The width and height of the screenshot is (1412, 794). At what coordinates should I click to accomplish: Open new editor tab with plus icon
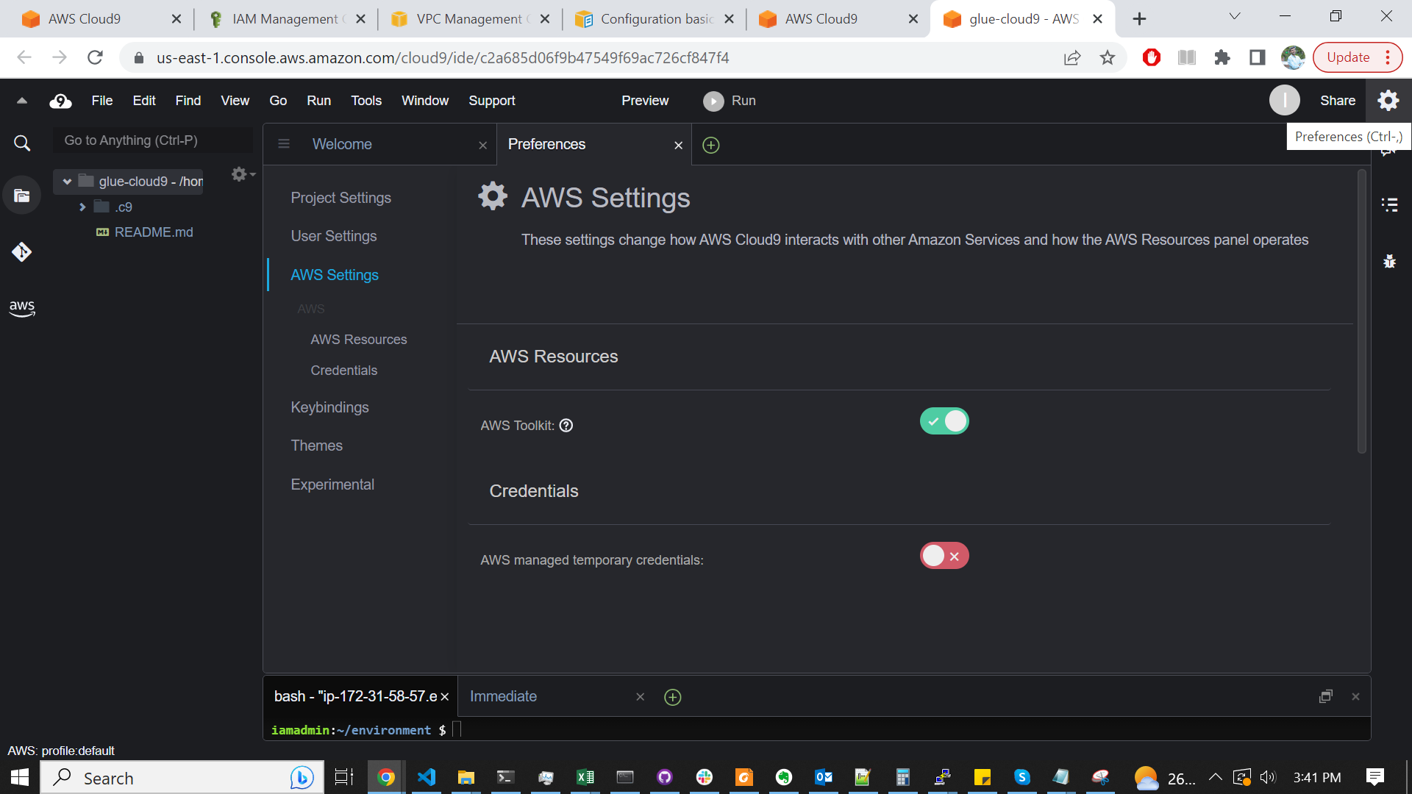click(x=711, y=145)
